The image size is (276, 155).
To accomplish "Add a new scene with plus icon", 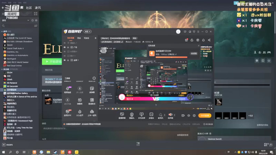I will [x=96, y=38].
